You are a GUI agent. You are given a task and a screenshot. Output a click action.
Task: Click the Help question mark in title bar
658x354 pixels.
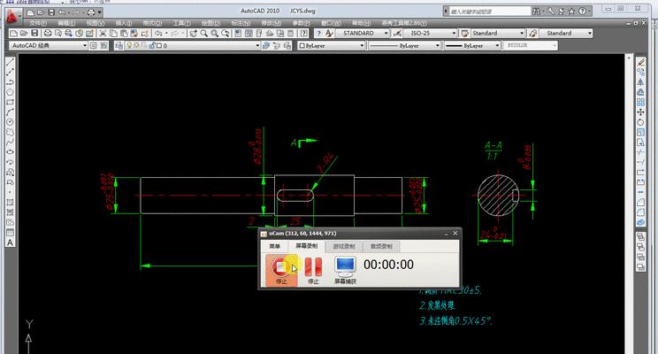point(582,12)
